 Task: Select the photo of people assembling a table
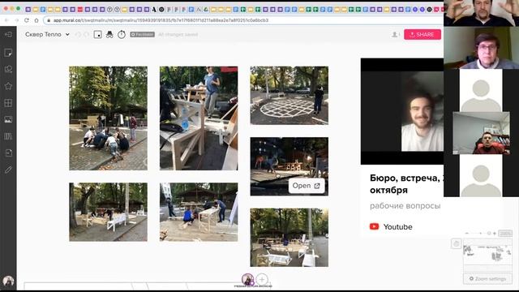coord(199,212)
